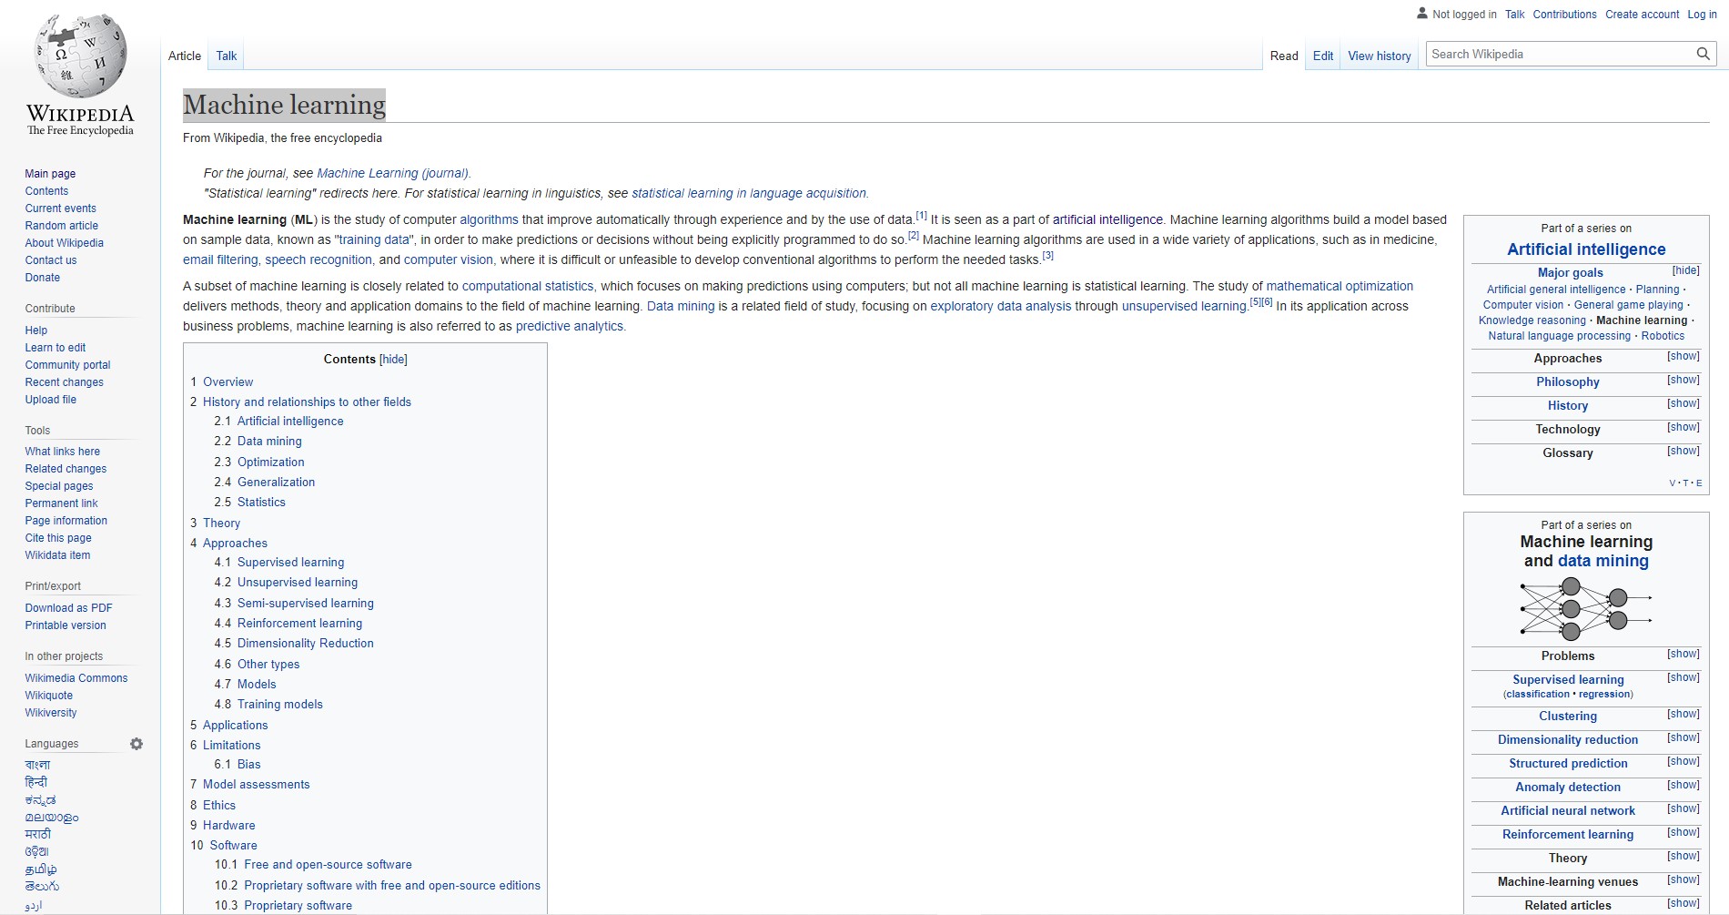
Task: Click the not-logged-in user icon
Action: [x=1422, y=13]
